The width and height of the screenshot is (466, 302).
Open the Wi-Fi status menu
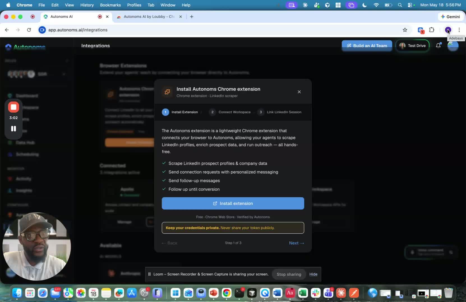point(376,5)
